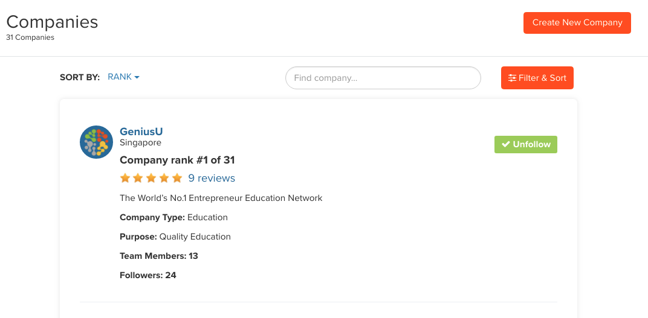Screen dimensions: 648x318
Task: Click the sliders icon in Filter & Sort
Action: pyautogui.click(x=513, y=78)
